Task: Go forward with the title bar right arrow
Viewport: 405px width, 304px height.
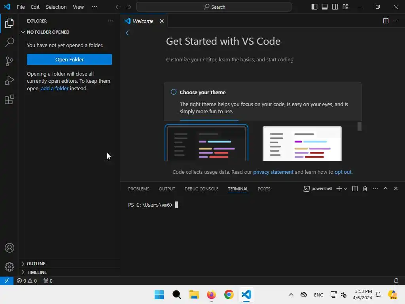Action: click(129, 7)
